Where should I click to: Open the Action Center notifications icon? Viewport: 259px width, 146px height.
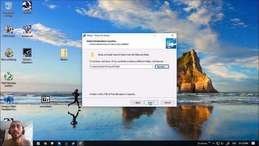[253, 143]
